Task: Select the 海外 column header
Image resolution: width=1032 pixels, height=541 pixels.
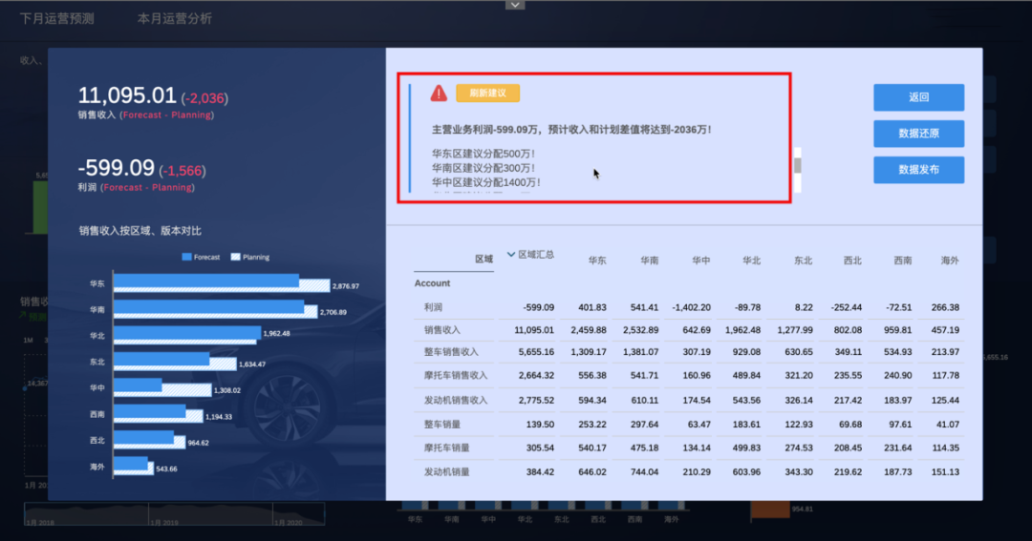Action: point(950,260)
